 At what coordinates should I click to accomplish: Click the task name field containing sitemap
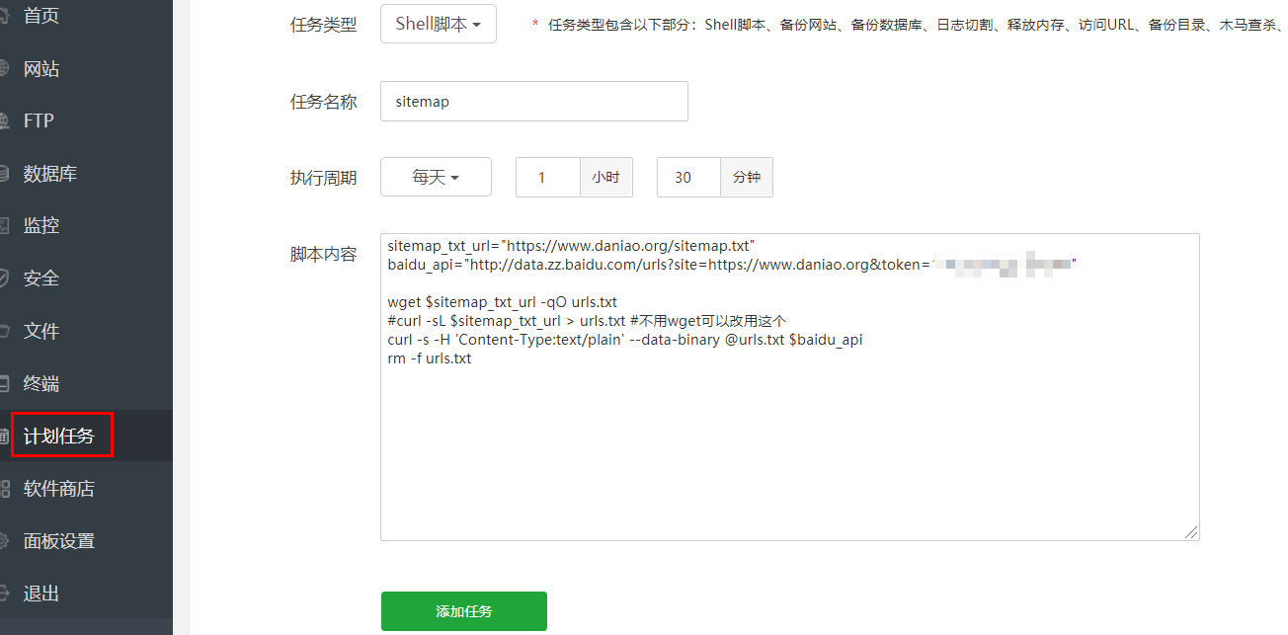pos(534,101)
